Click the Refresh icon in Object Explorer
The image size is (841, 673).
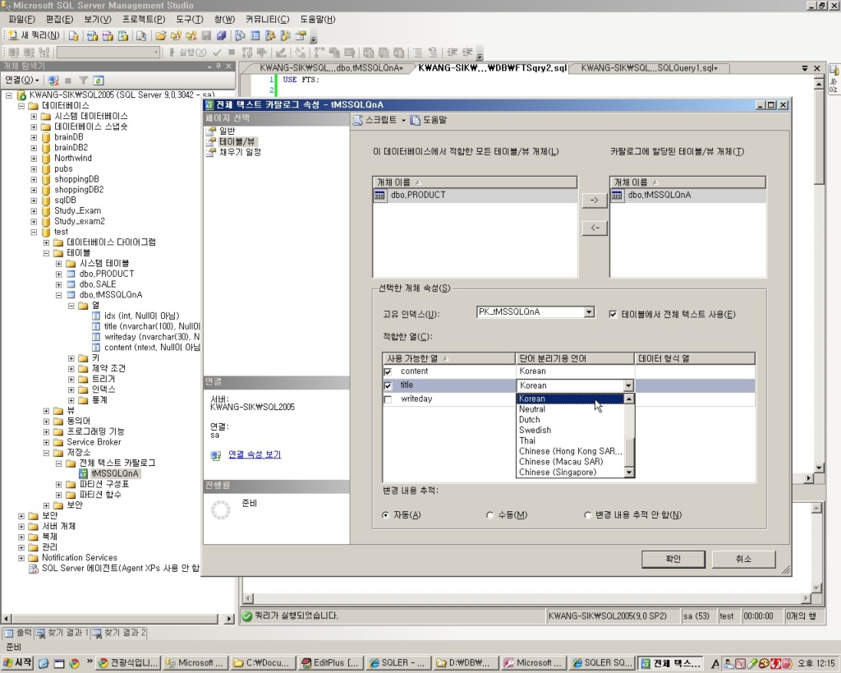coord(99,81)
